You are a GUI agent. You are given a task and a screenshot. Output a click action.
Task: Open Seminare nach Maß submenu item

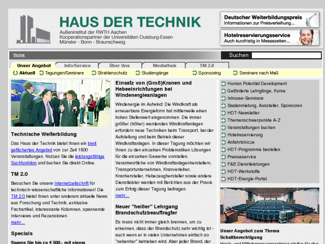(259, 73)
